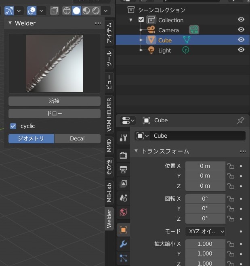The image size is (250, 266).
Task: Hide Light with its eye icon
Action: coord(241,50)
